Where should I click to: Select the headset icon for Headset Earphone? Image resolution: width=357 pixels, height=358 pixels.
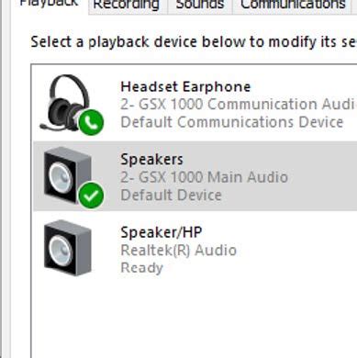pyautogui.click(x=69, y=103)
